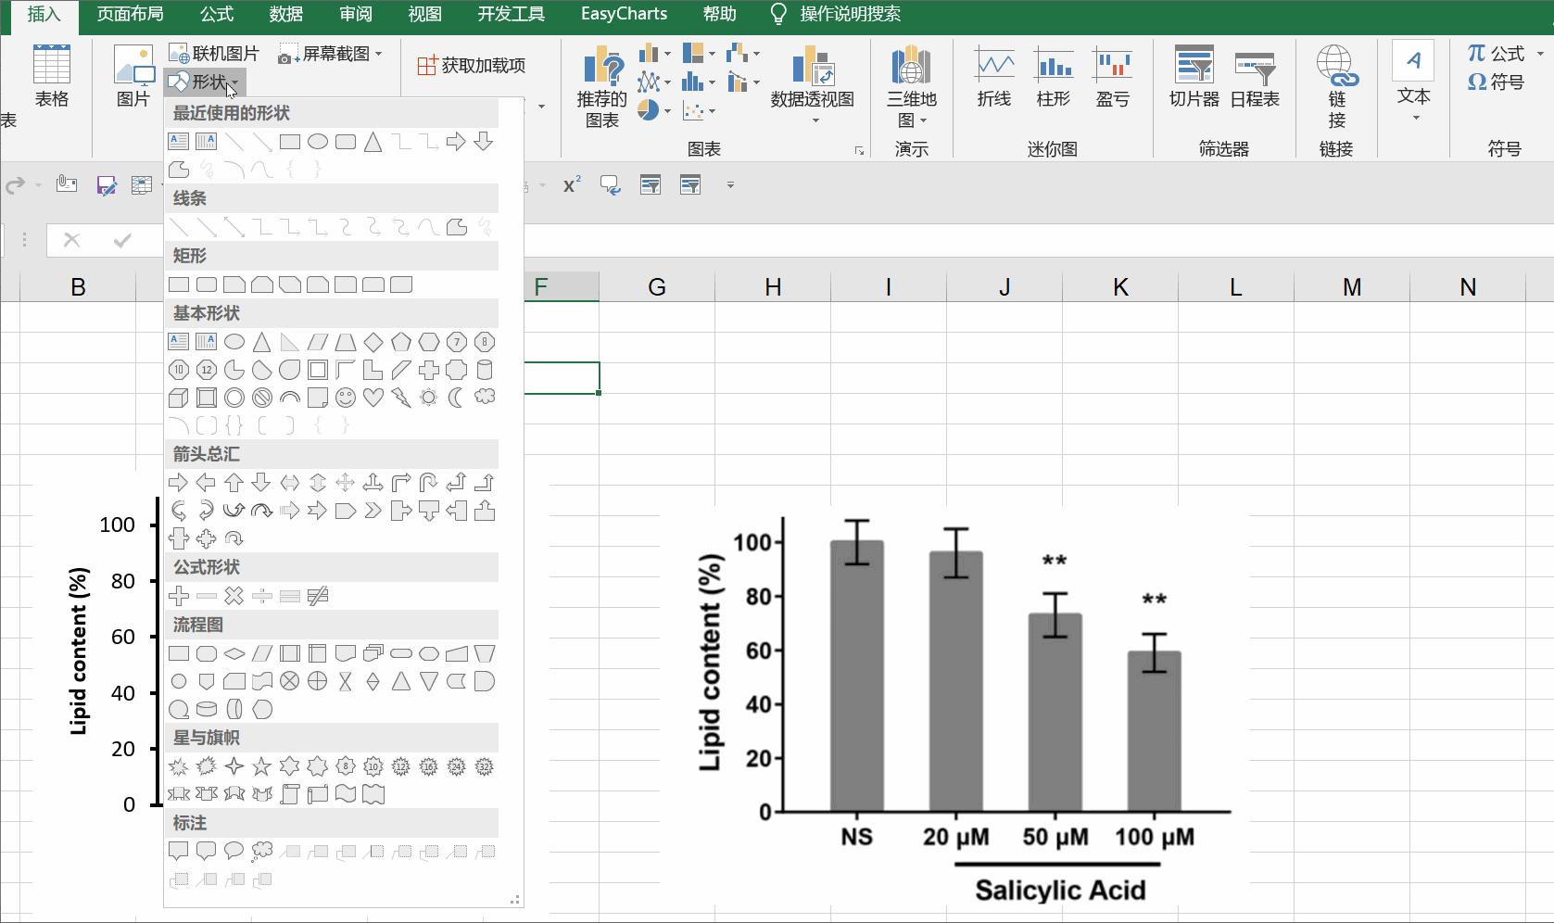This screenshot has height=923, width=1554.
Task: Expand the Screenshot (屏幕截图) dropdown
Action: click(378, 55)
